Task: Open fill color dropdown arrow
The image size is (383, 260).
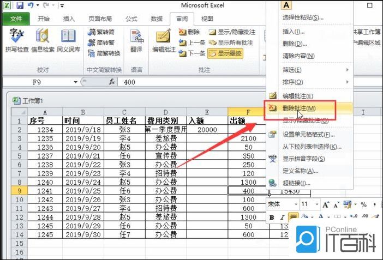Action: pyautogui.click(x=313, y=217)
